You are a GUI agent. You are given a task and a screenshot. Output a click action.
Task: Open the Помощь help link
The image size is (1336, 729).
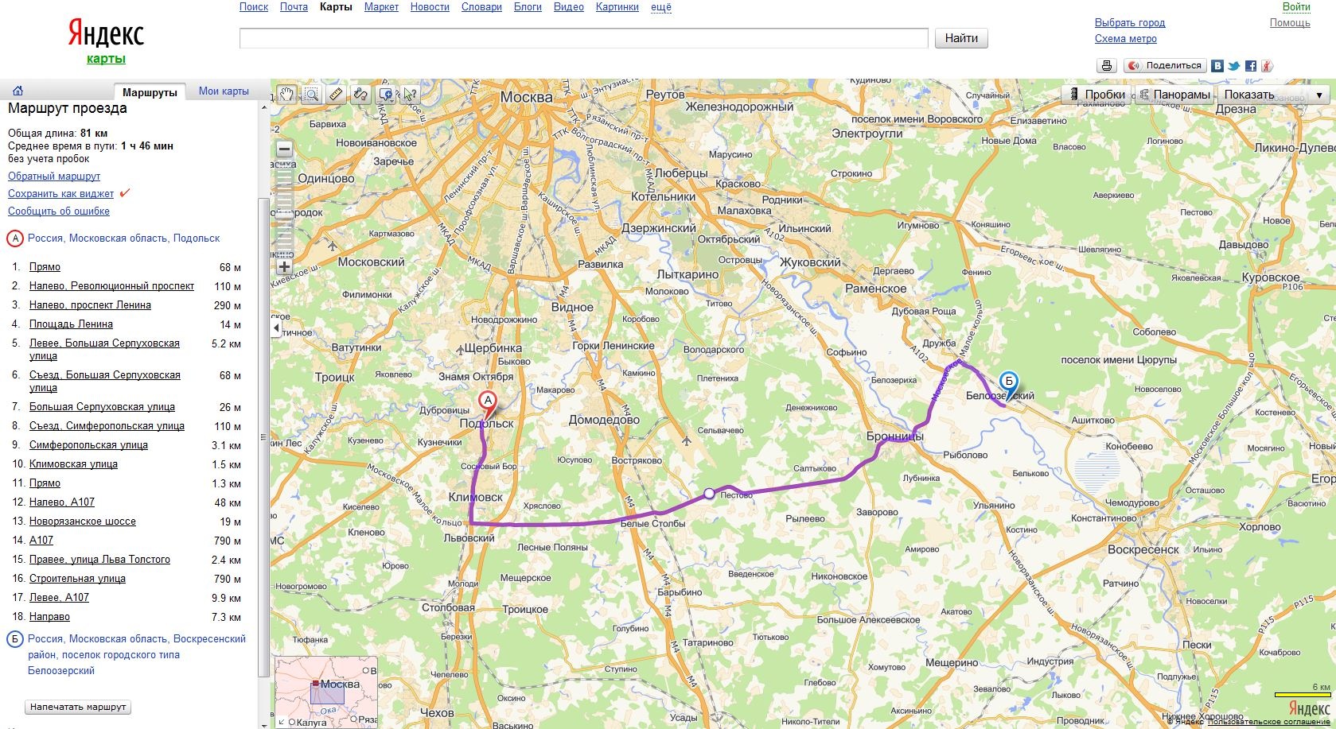1290,23
